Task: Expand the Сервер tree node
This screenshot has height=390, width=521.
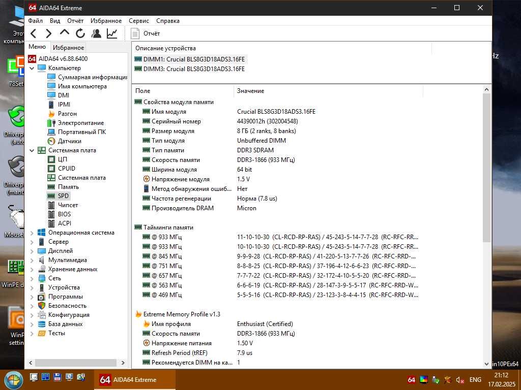Action: point(32,242)
